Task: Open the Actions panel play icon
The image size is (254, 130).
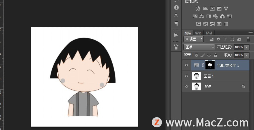Action: point(176,35)
